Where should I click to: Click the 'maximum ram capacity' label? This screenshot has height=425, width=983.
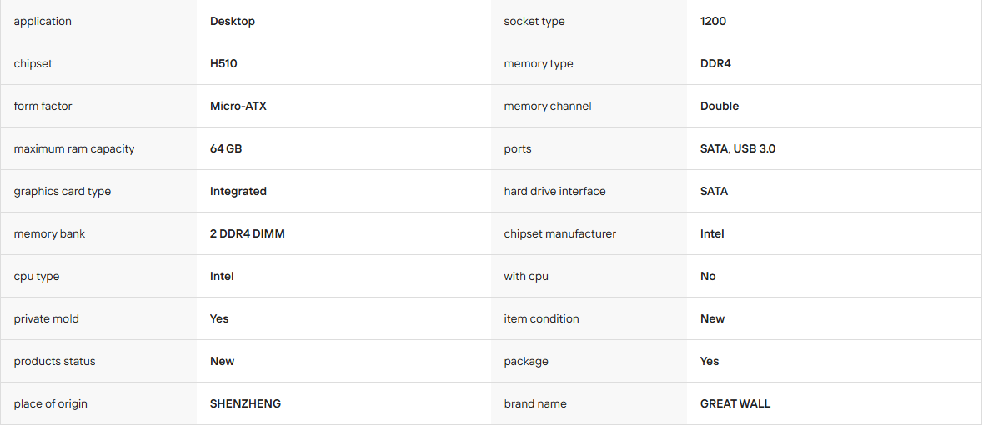click(x=74, y=148)
